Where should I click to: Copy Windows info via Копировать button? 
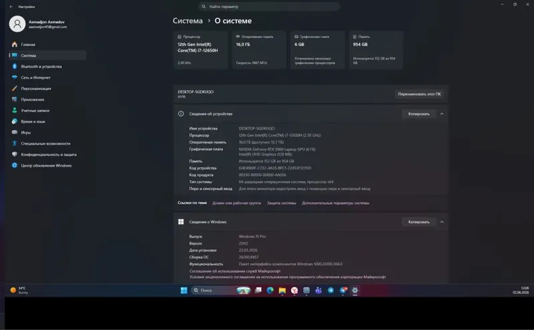pyautogui.click(x=419, y=222)
